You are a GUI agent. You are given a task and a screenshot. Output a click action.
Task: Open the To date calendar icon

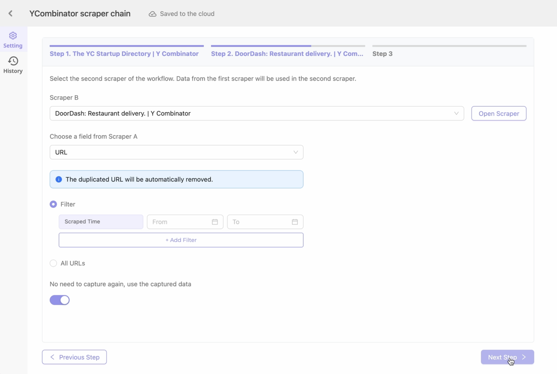295,222
